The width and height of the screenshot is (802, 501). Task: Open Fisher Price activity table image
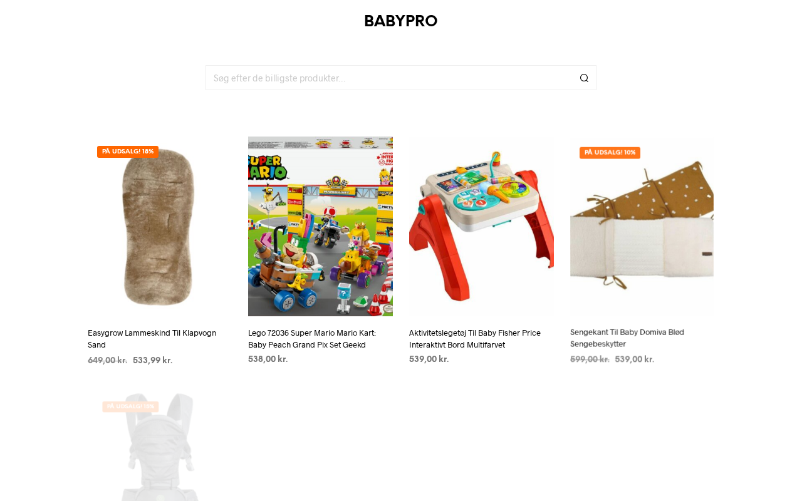pyautogui.click(x=481, y=226)
